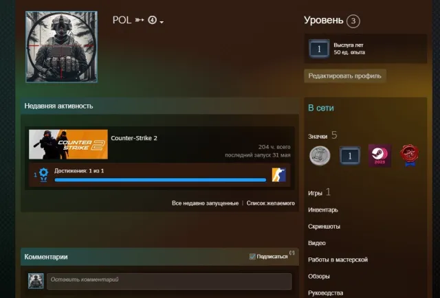
Task: Click the 'Уровень' level label
Action: coord(324,20)
